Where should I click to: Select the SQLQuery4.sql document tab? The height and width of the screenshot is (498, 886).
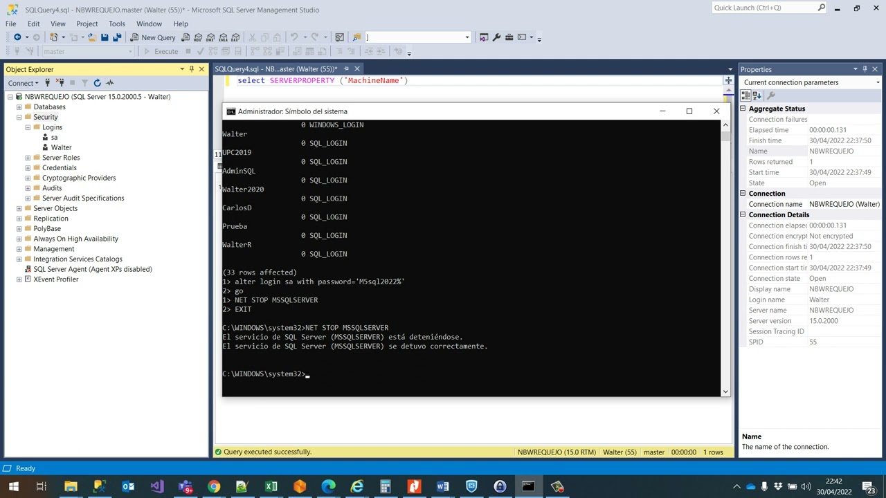pos(275,69)
